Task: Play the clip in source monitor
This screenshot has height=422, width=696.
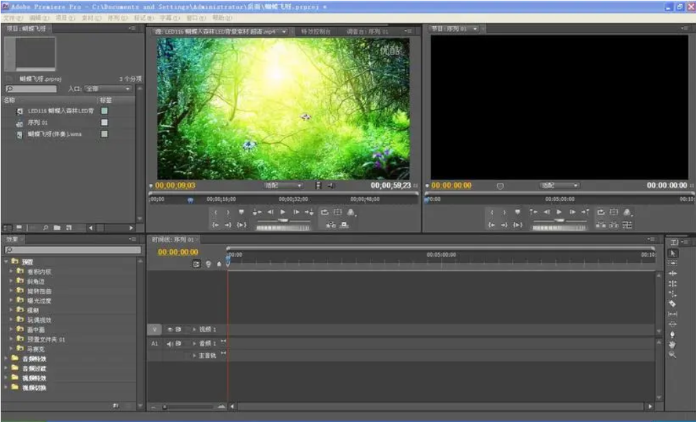Action: click(283, 213)
